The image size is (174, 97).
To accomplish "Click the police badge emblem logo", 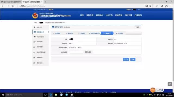I will 35,15.
